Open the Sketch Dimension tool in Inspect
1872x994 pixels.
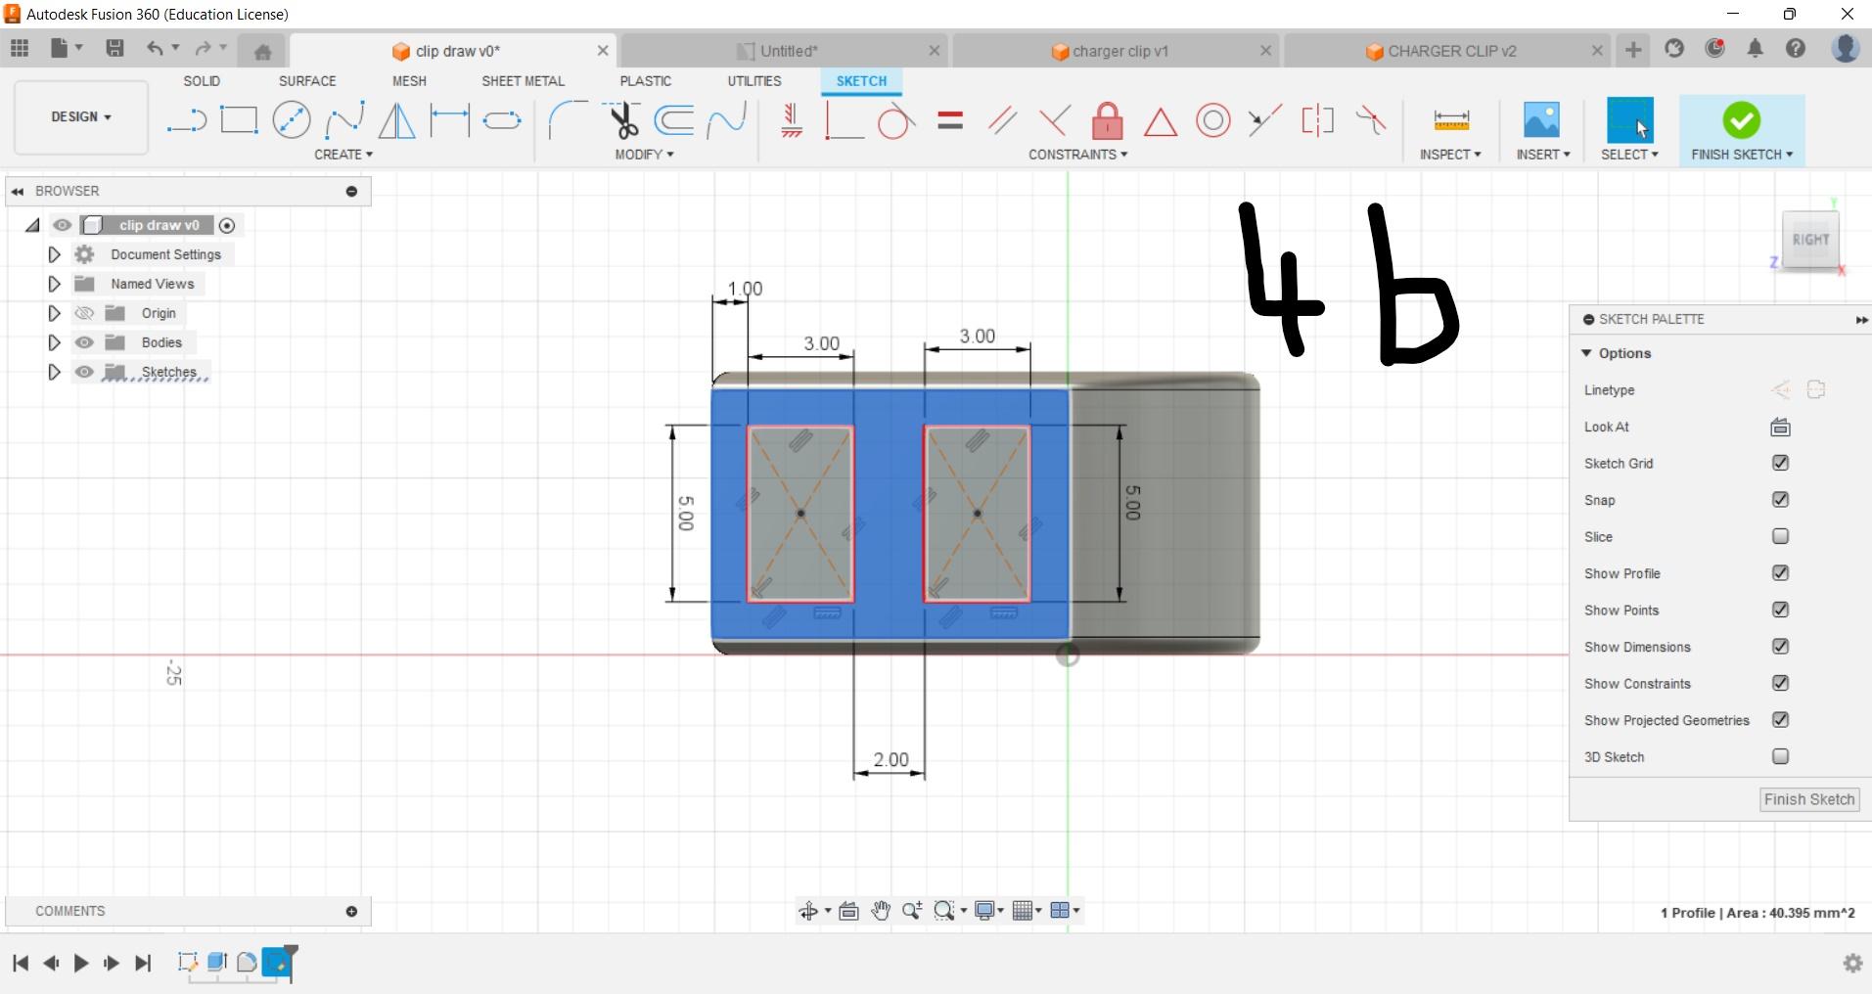point(1451,120)
